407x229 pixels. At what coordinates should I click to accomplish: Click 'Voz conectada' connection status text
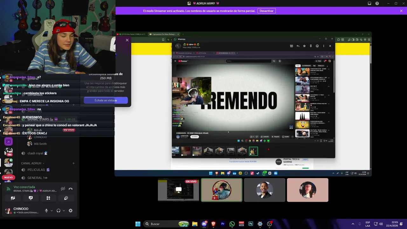24,187
